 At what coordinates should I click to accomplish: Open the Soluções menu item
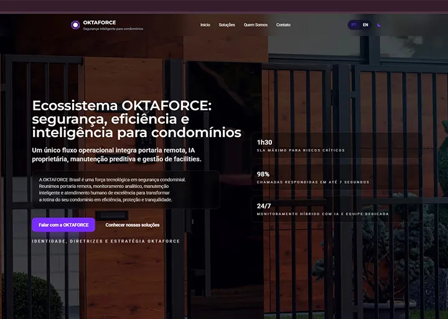coord(227,25)
